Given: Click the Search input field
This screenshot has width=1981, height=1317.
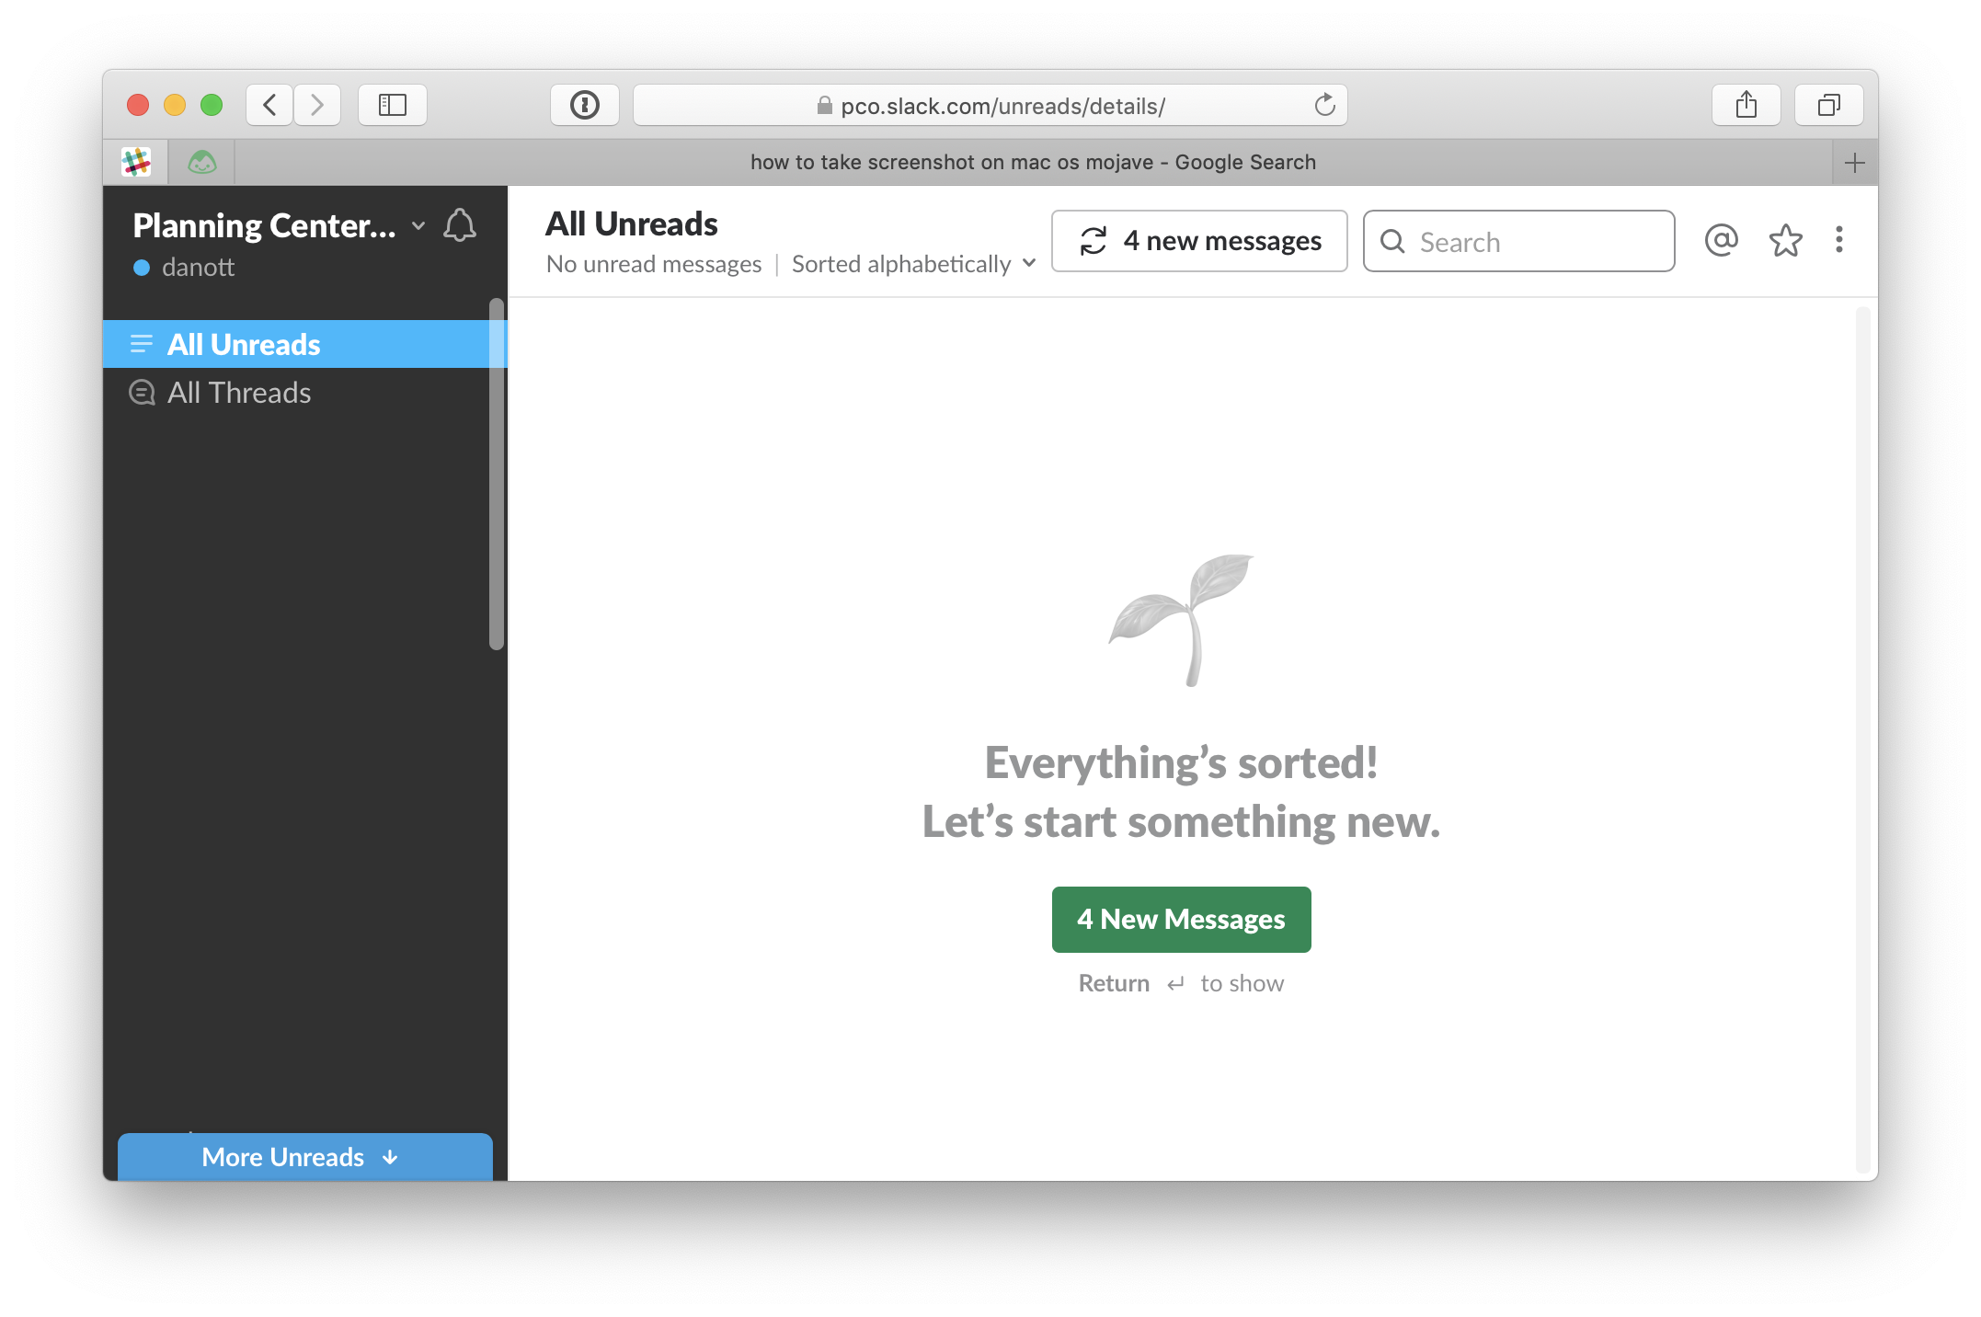Looking at the screenshot, I should (x=1517, y=241).
